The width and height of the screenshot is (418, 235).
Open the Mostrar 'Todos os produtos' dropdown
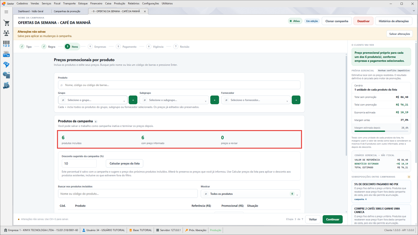coord(251,194)
